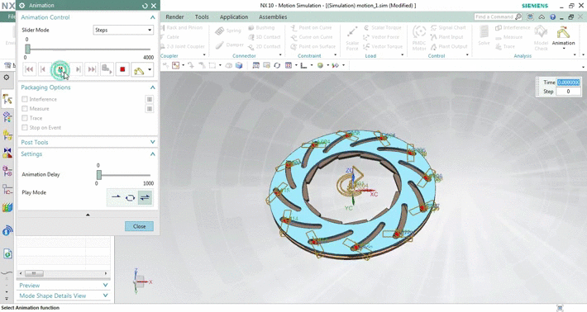This screenshot has height=312, width=587.
Task: Expand the Post Tools section
Action: click(x=152, y=142)
